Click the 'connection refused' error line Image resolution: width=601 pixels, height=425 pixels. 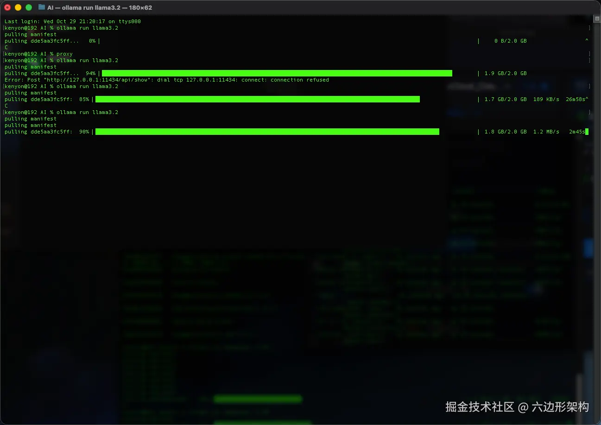pyautogui.click(x=167, y=80)
